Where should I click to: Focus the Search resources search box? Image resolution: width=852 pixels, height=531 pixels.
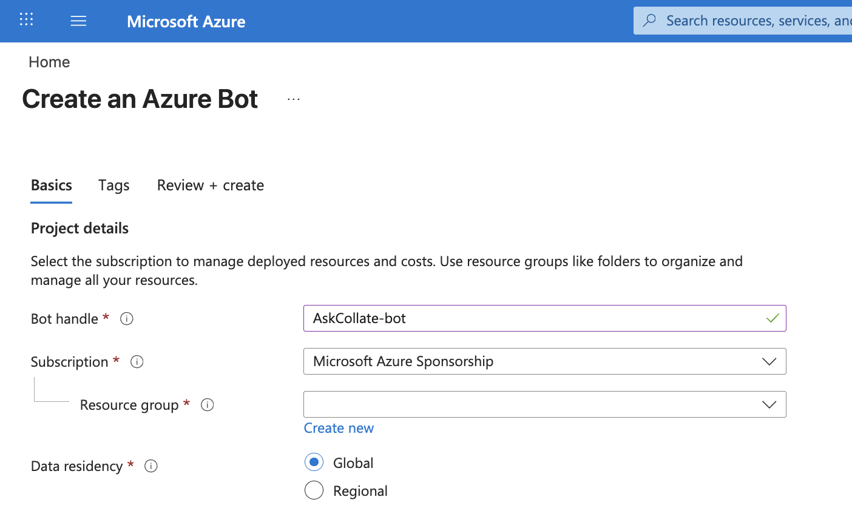tap(743, 21)
